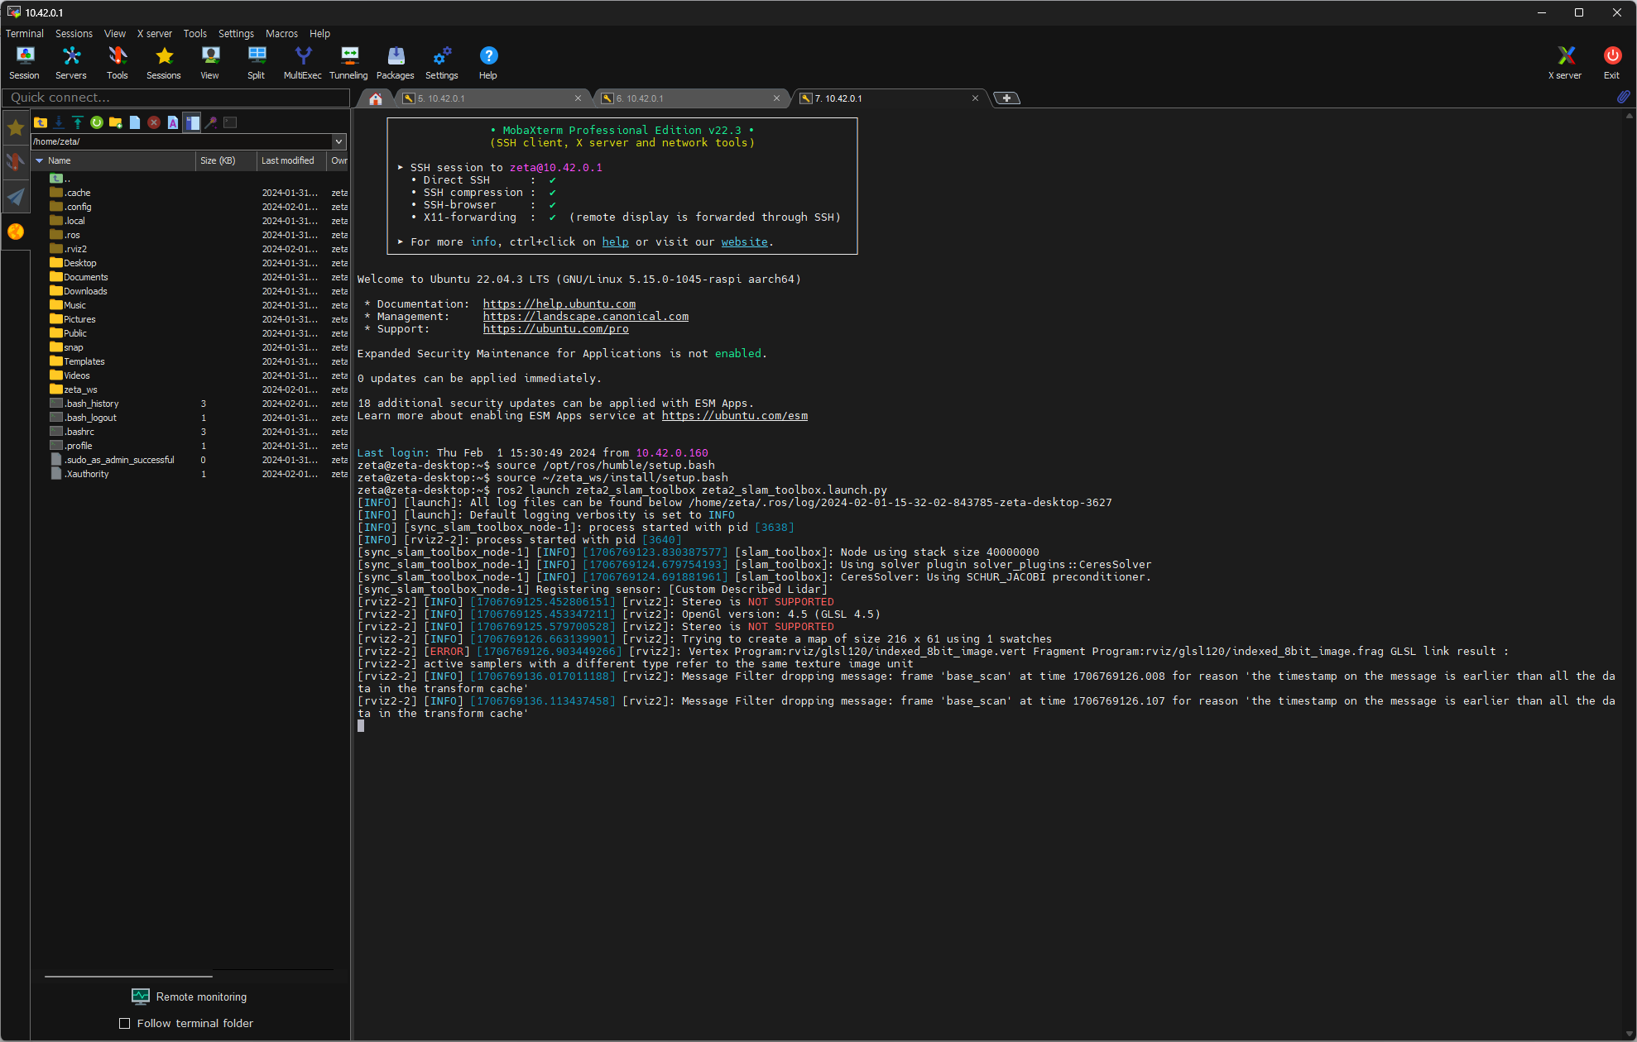Image resolution: width=1637 pixels, height=1042 pixels.
Task: Open https://help.ubuntu.com link
Action: [559, 304]
